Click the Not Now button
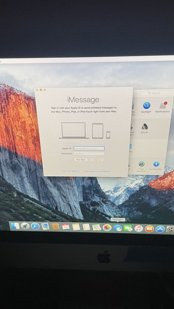Image resolution: width=174 pixels, height=309 pixels. point(81,160)
